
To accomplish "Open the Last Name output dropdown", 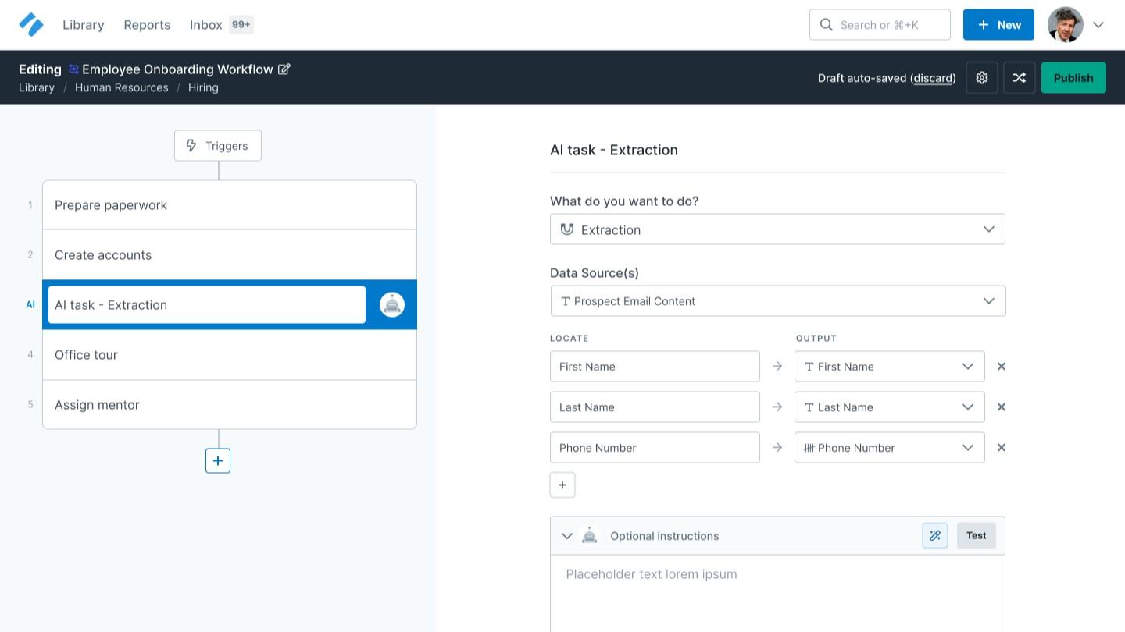I will point(889,407).
